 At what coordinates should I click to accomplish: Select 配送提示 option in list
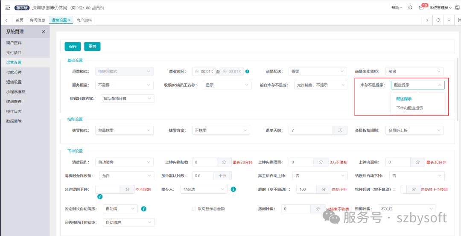point(404,99)
